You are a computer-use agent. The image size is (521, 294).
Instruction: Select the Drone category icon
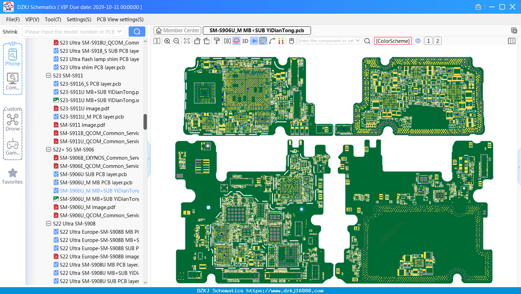[x=13, y=122]
